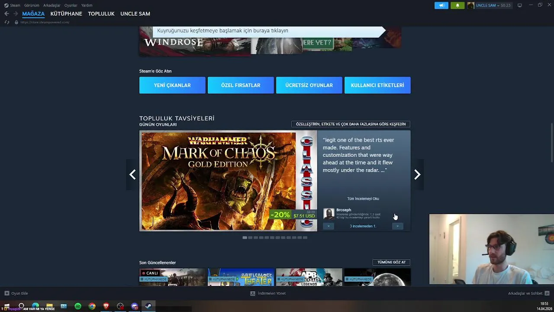Open the Oyunlar menu
This screenshot has width=554, height=312.
coord(71,5)
